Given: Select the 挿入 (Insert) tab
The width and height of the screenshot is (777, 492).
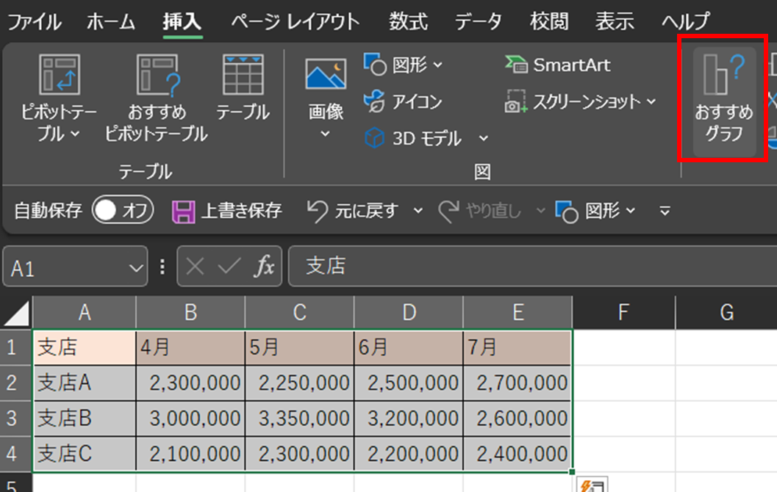Looking at the screenshot, I should (182, 22).
